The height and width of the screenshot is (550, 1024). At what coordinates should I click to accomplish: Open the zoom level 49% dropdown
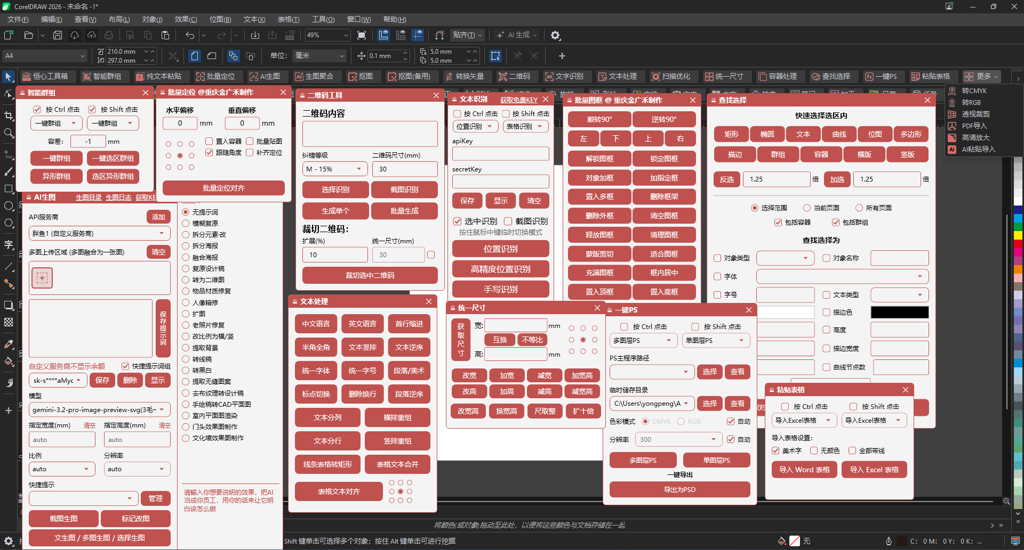click(x=346, y=35)
